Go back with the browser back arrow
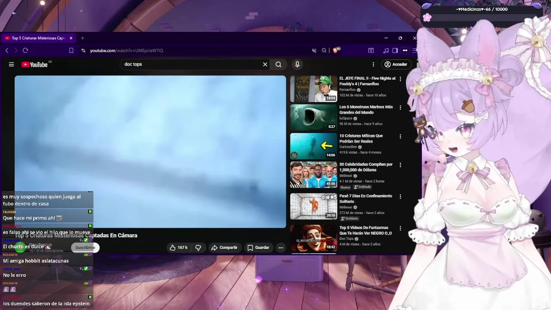The height and width of the screenshot is (310, 551). coord(7,50)
